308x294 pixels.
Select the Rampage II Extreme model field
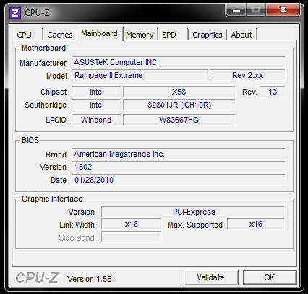[140, 75]
